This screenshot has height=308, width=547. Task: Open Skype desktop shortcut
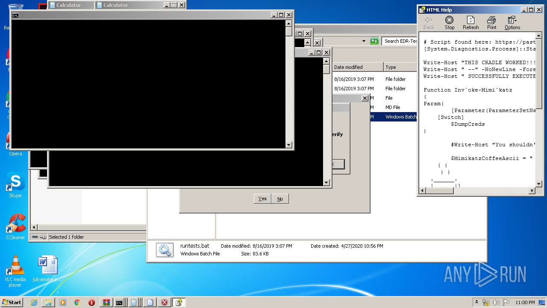(x=15, y=185)
